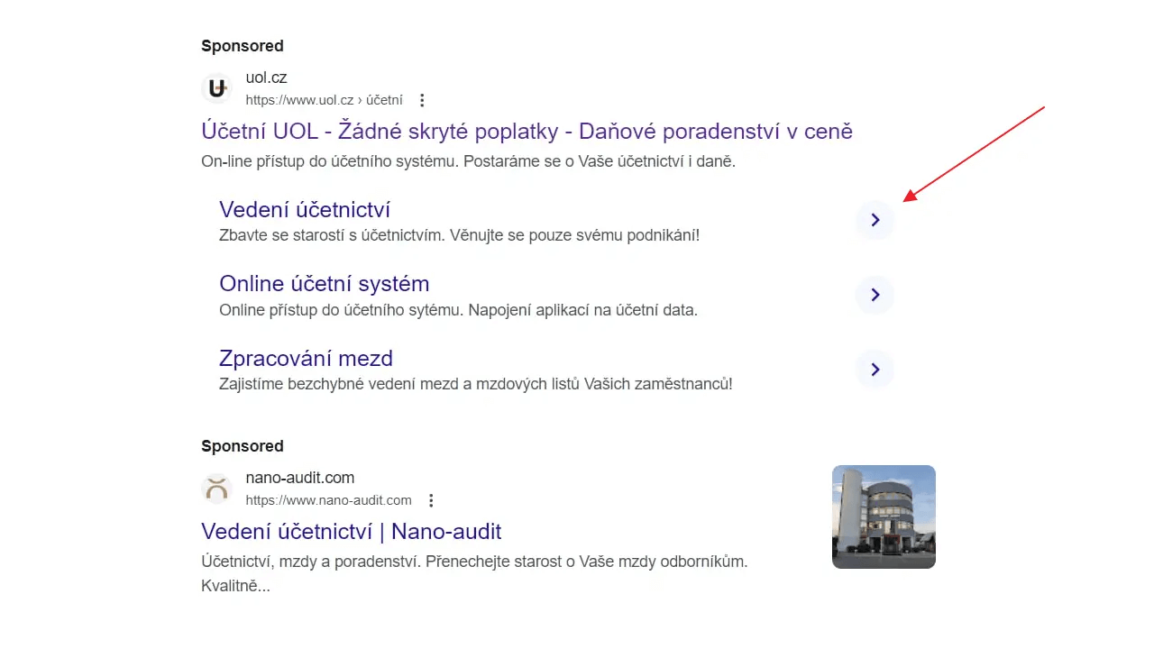Click the uol.cz favicon logo
1154x649 pixels.
point(216,88)
